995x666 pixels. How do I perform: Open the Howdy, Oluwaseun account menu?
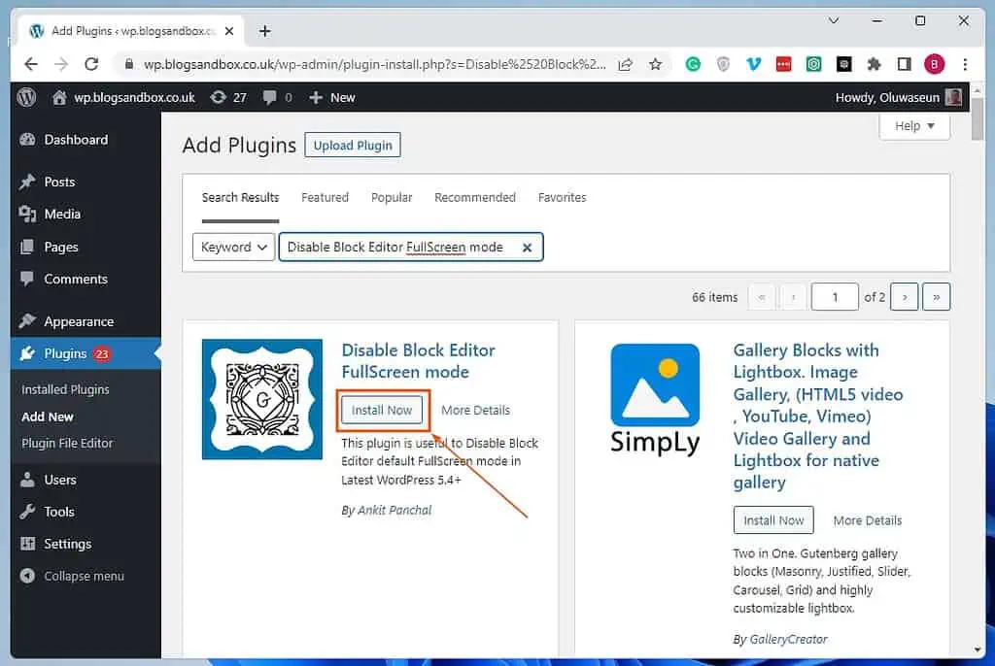point(898,97)
